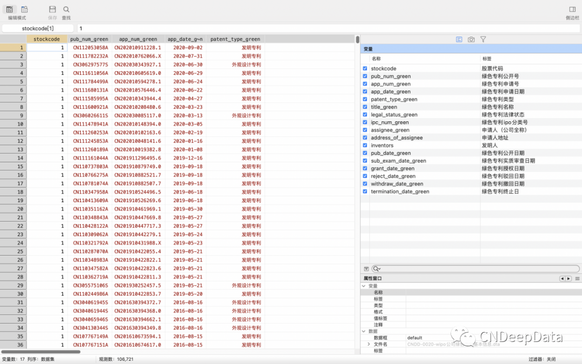Screen dimensions: 582x364
Task: Collapse the 变量 section in properties window
Action: tap(364, 286)
